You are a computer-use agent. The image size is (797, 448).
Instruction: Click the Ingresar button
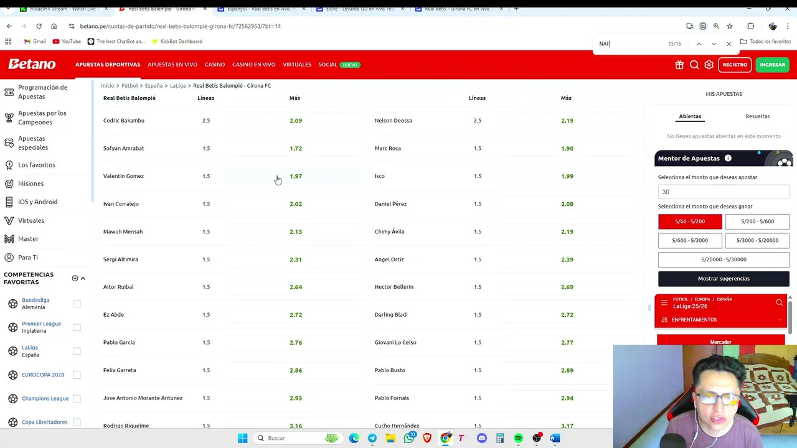click(x=772, y=65)
